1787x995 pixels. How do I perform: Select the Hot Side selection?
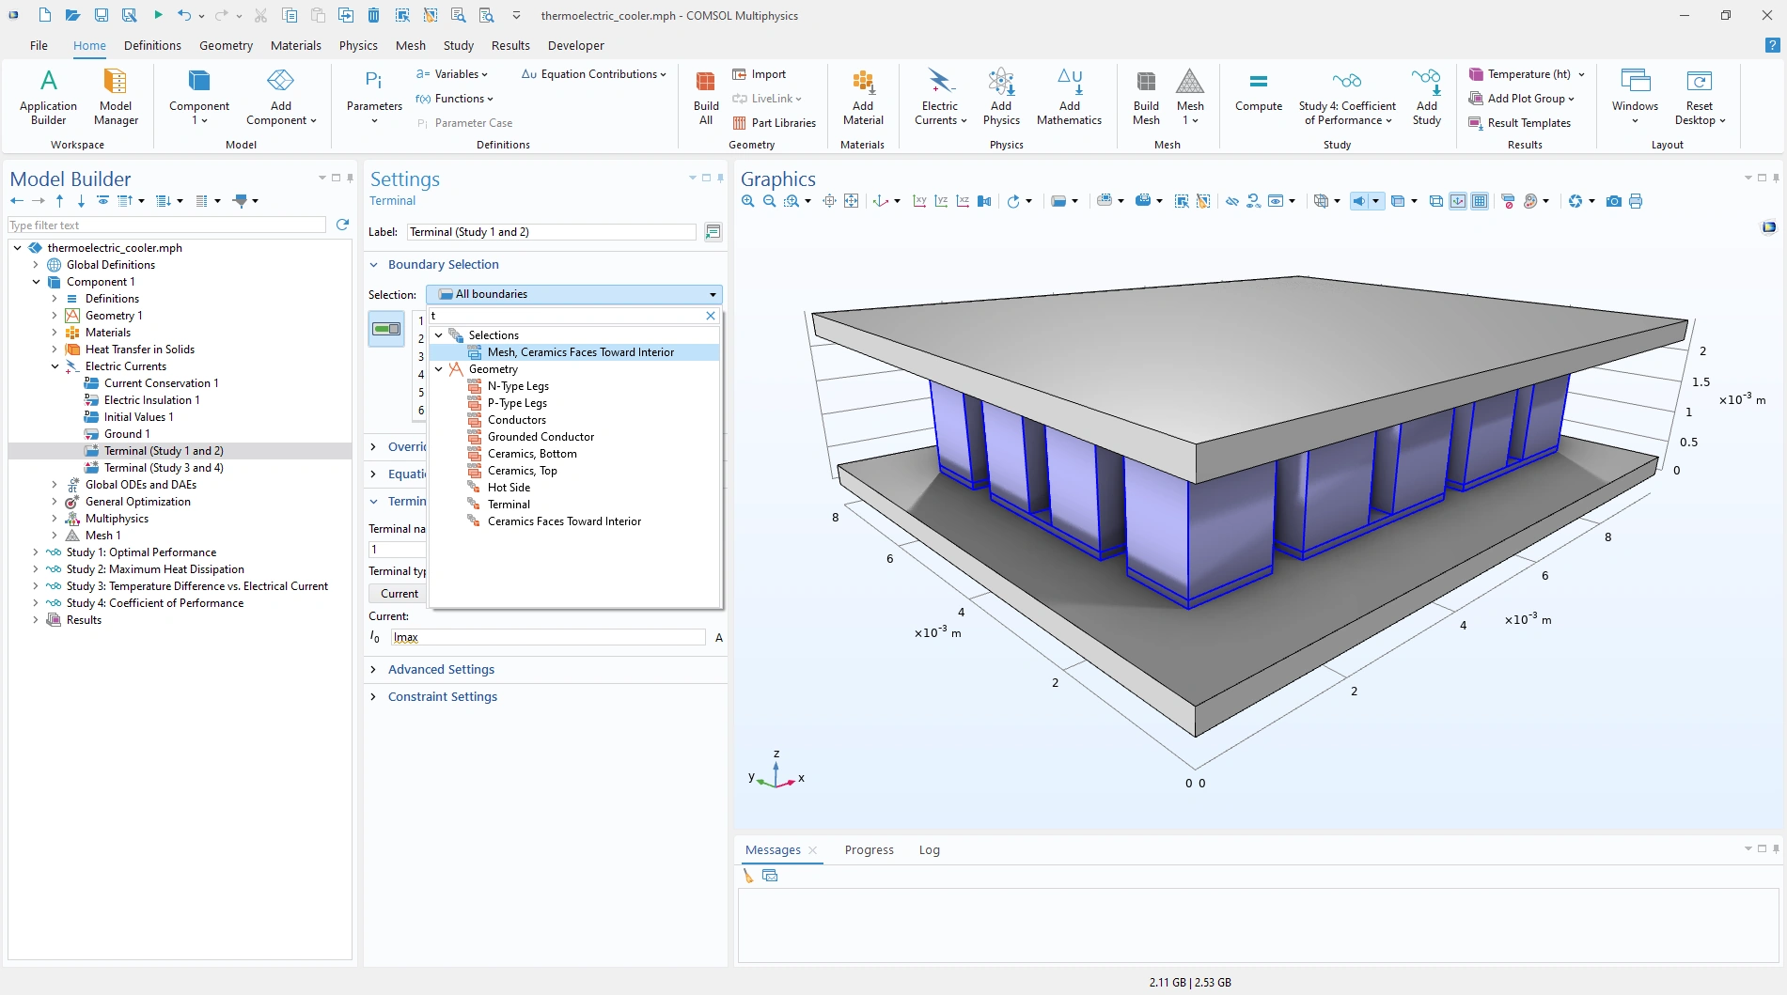click(x=509, y=488)
